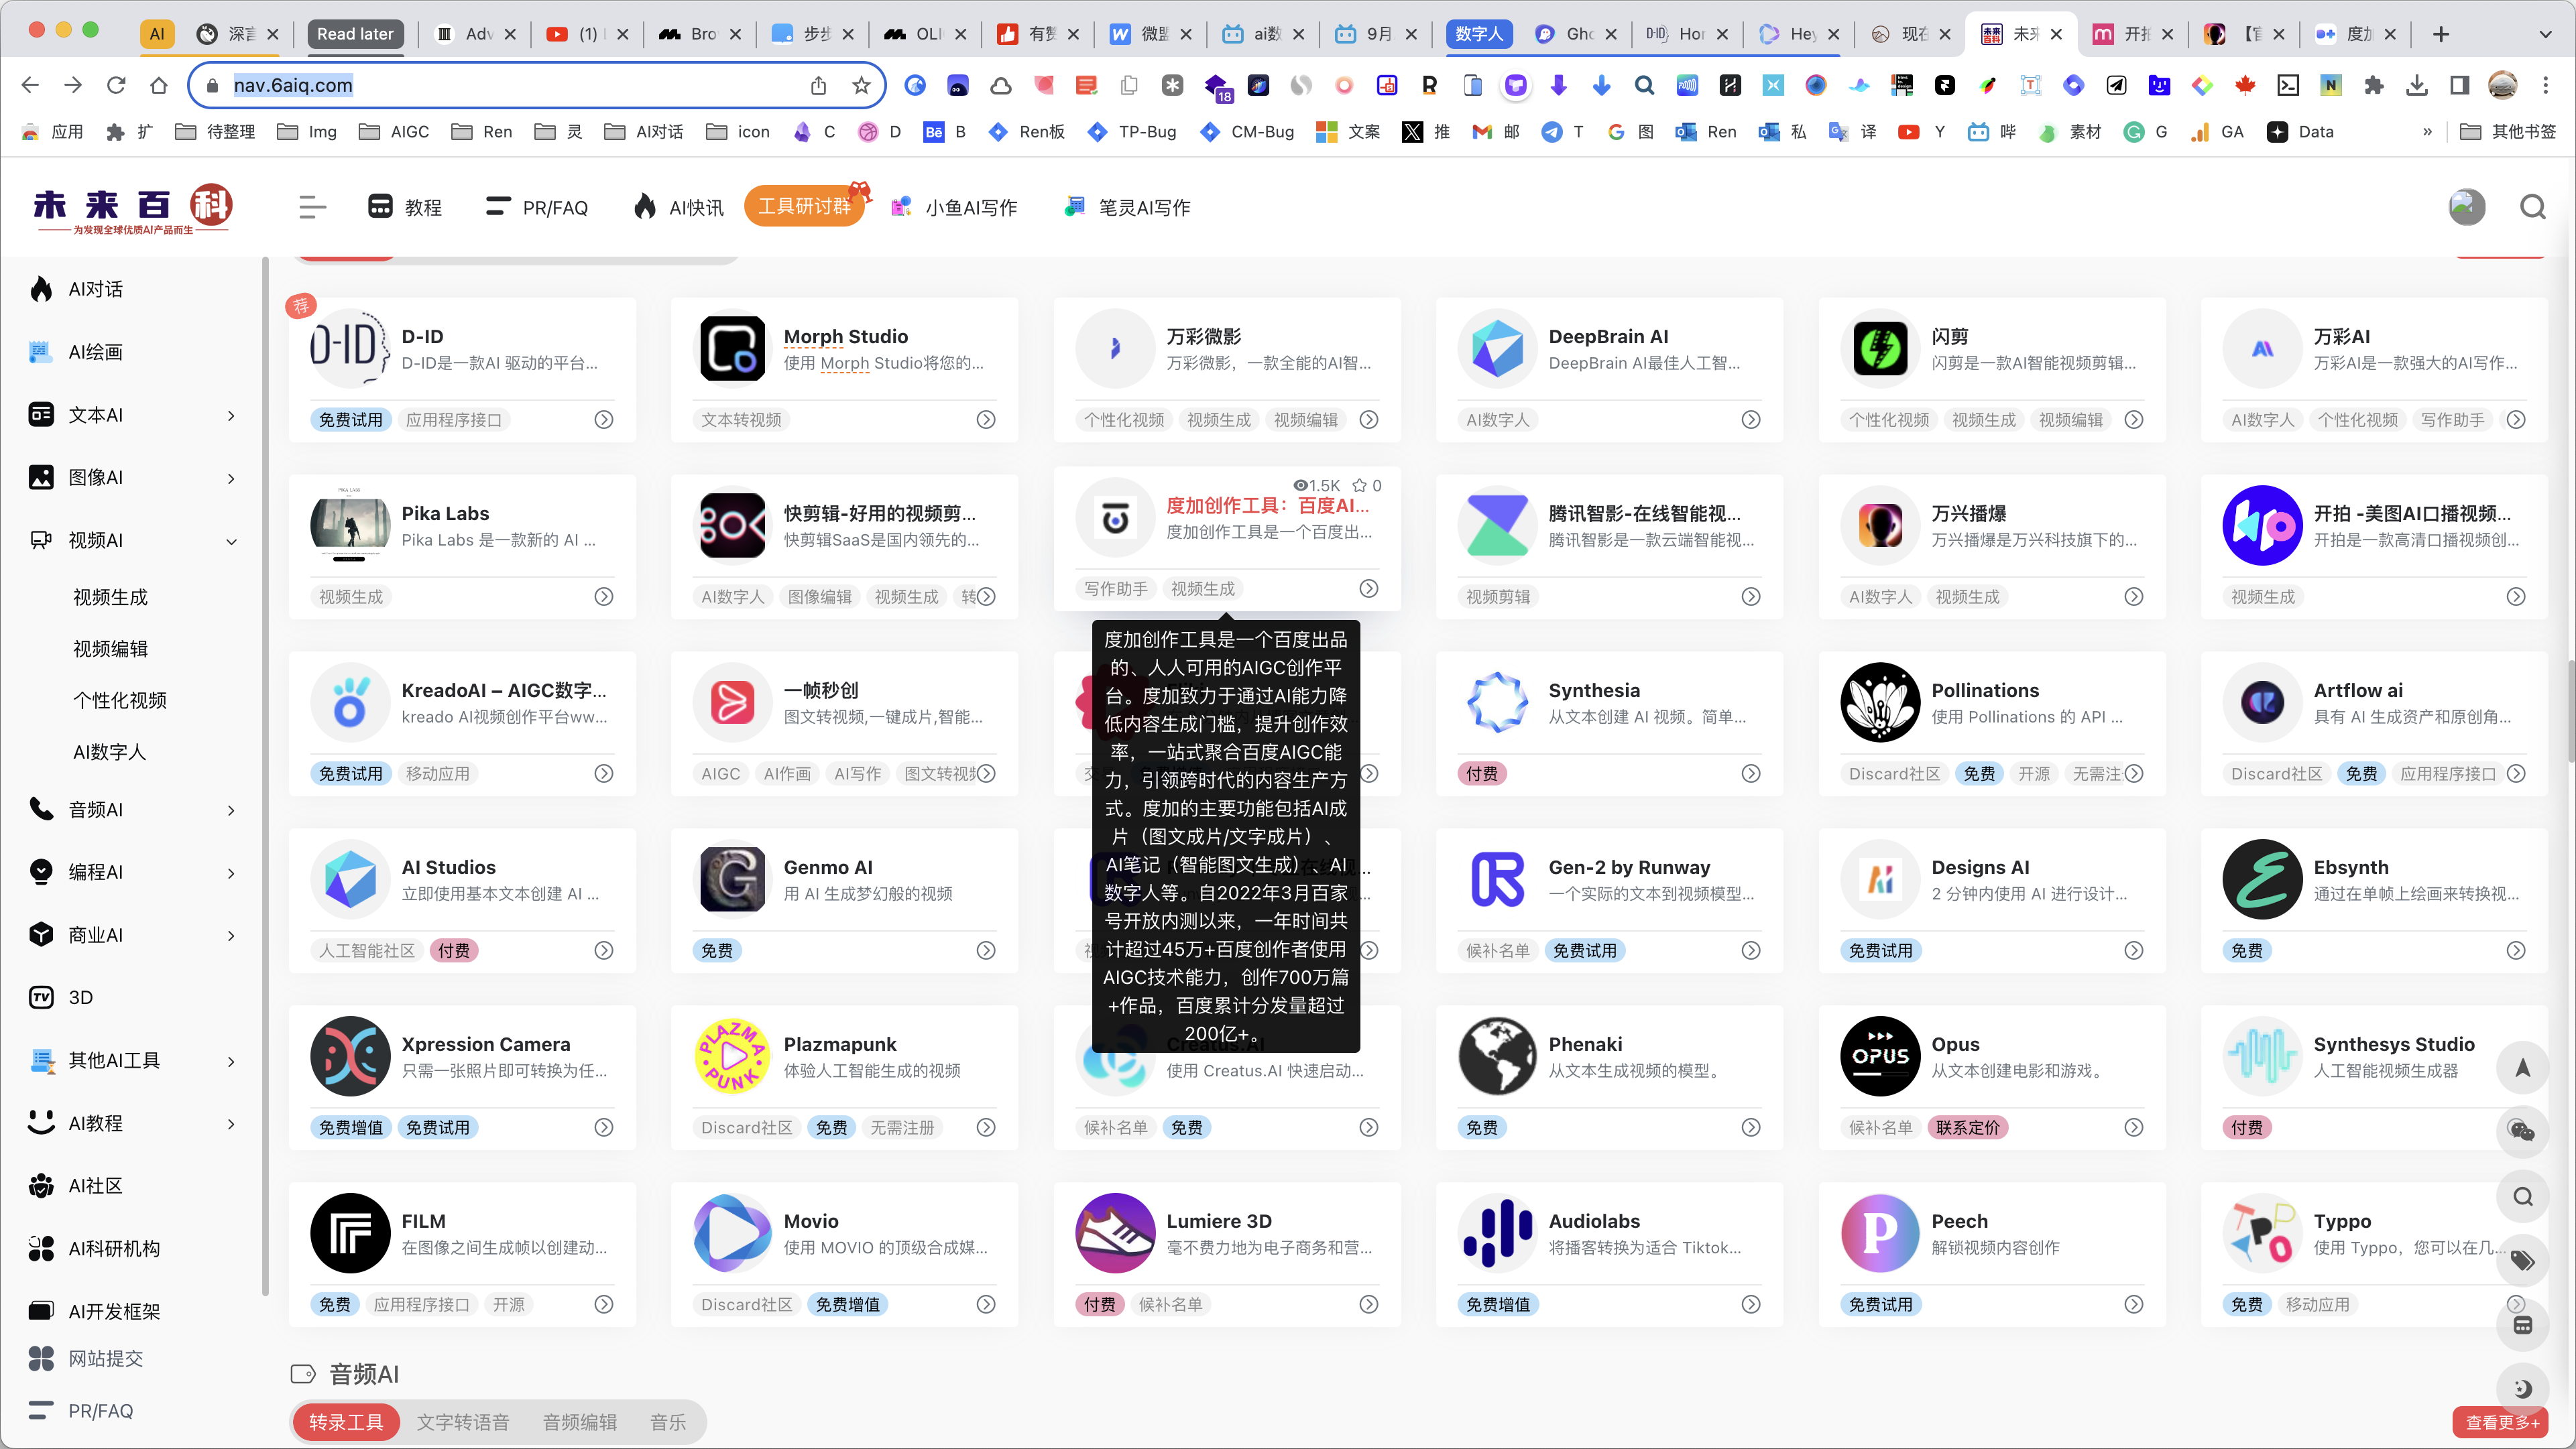Select the 文字转语音 tab

pos(462,1422)
